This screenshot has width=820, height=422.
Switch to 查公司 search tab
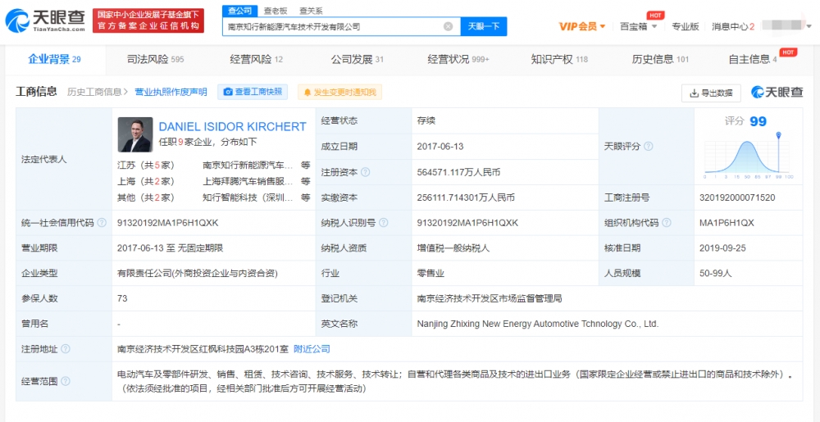click(240, 11)
